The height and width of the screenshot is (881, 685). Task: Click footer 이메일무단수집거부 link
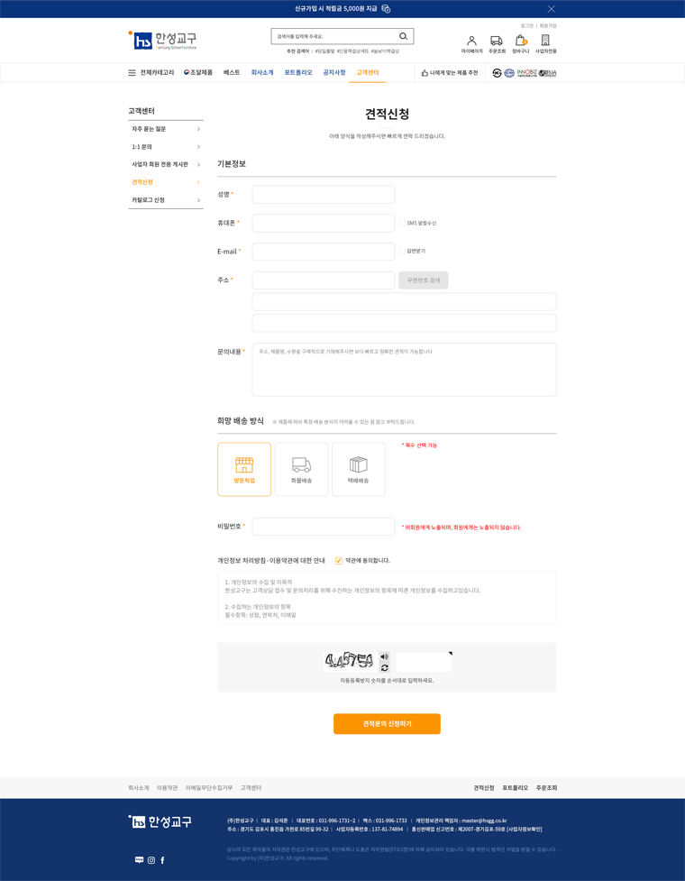[209, 788]
